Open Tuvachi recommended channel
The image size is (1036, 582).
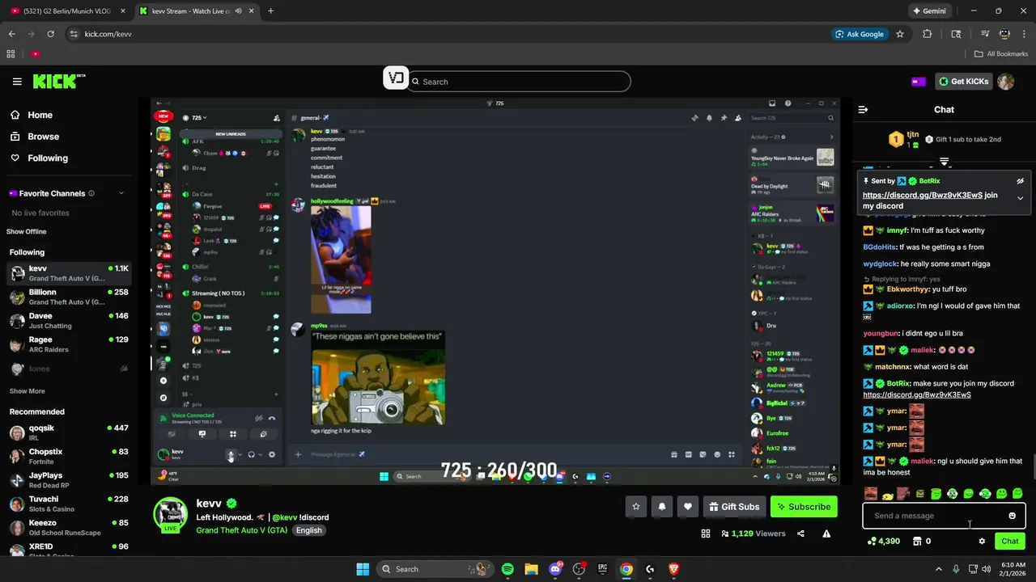pyautogui.click(x=69, y=504)
